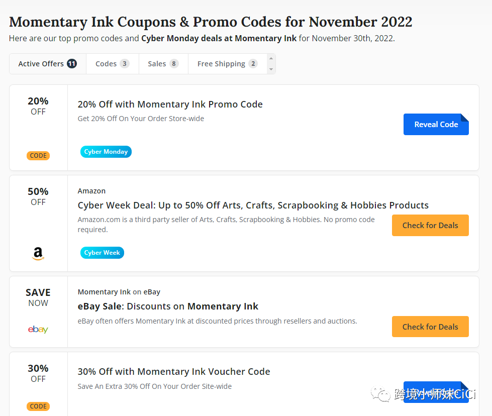Show the Free Shipping offers tab

coord(227,64)
